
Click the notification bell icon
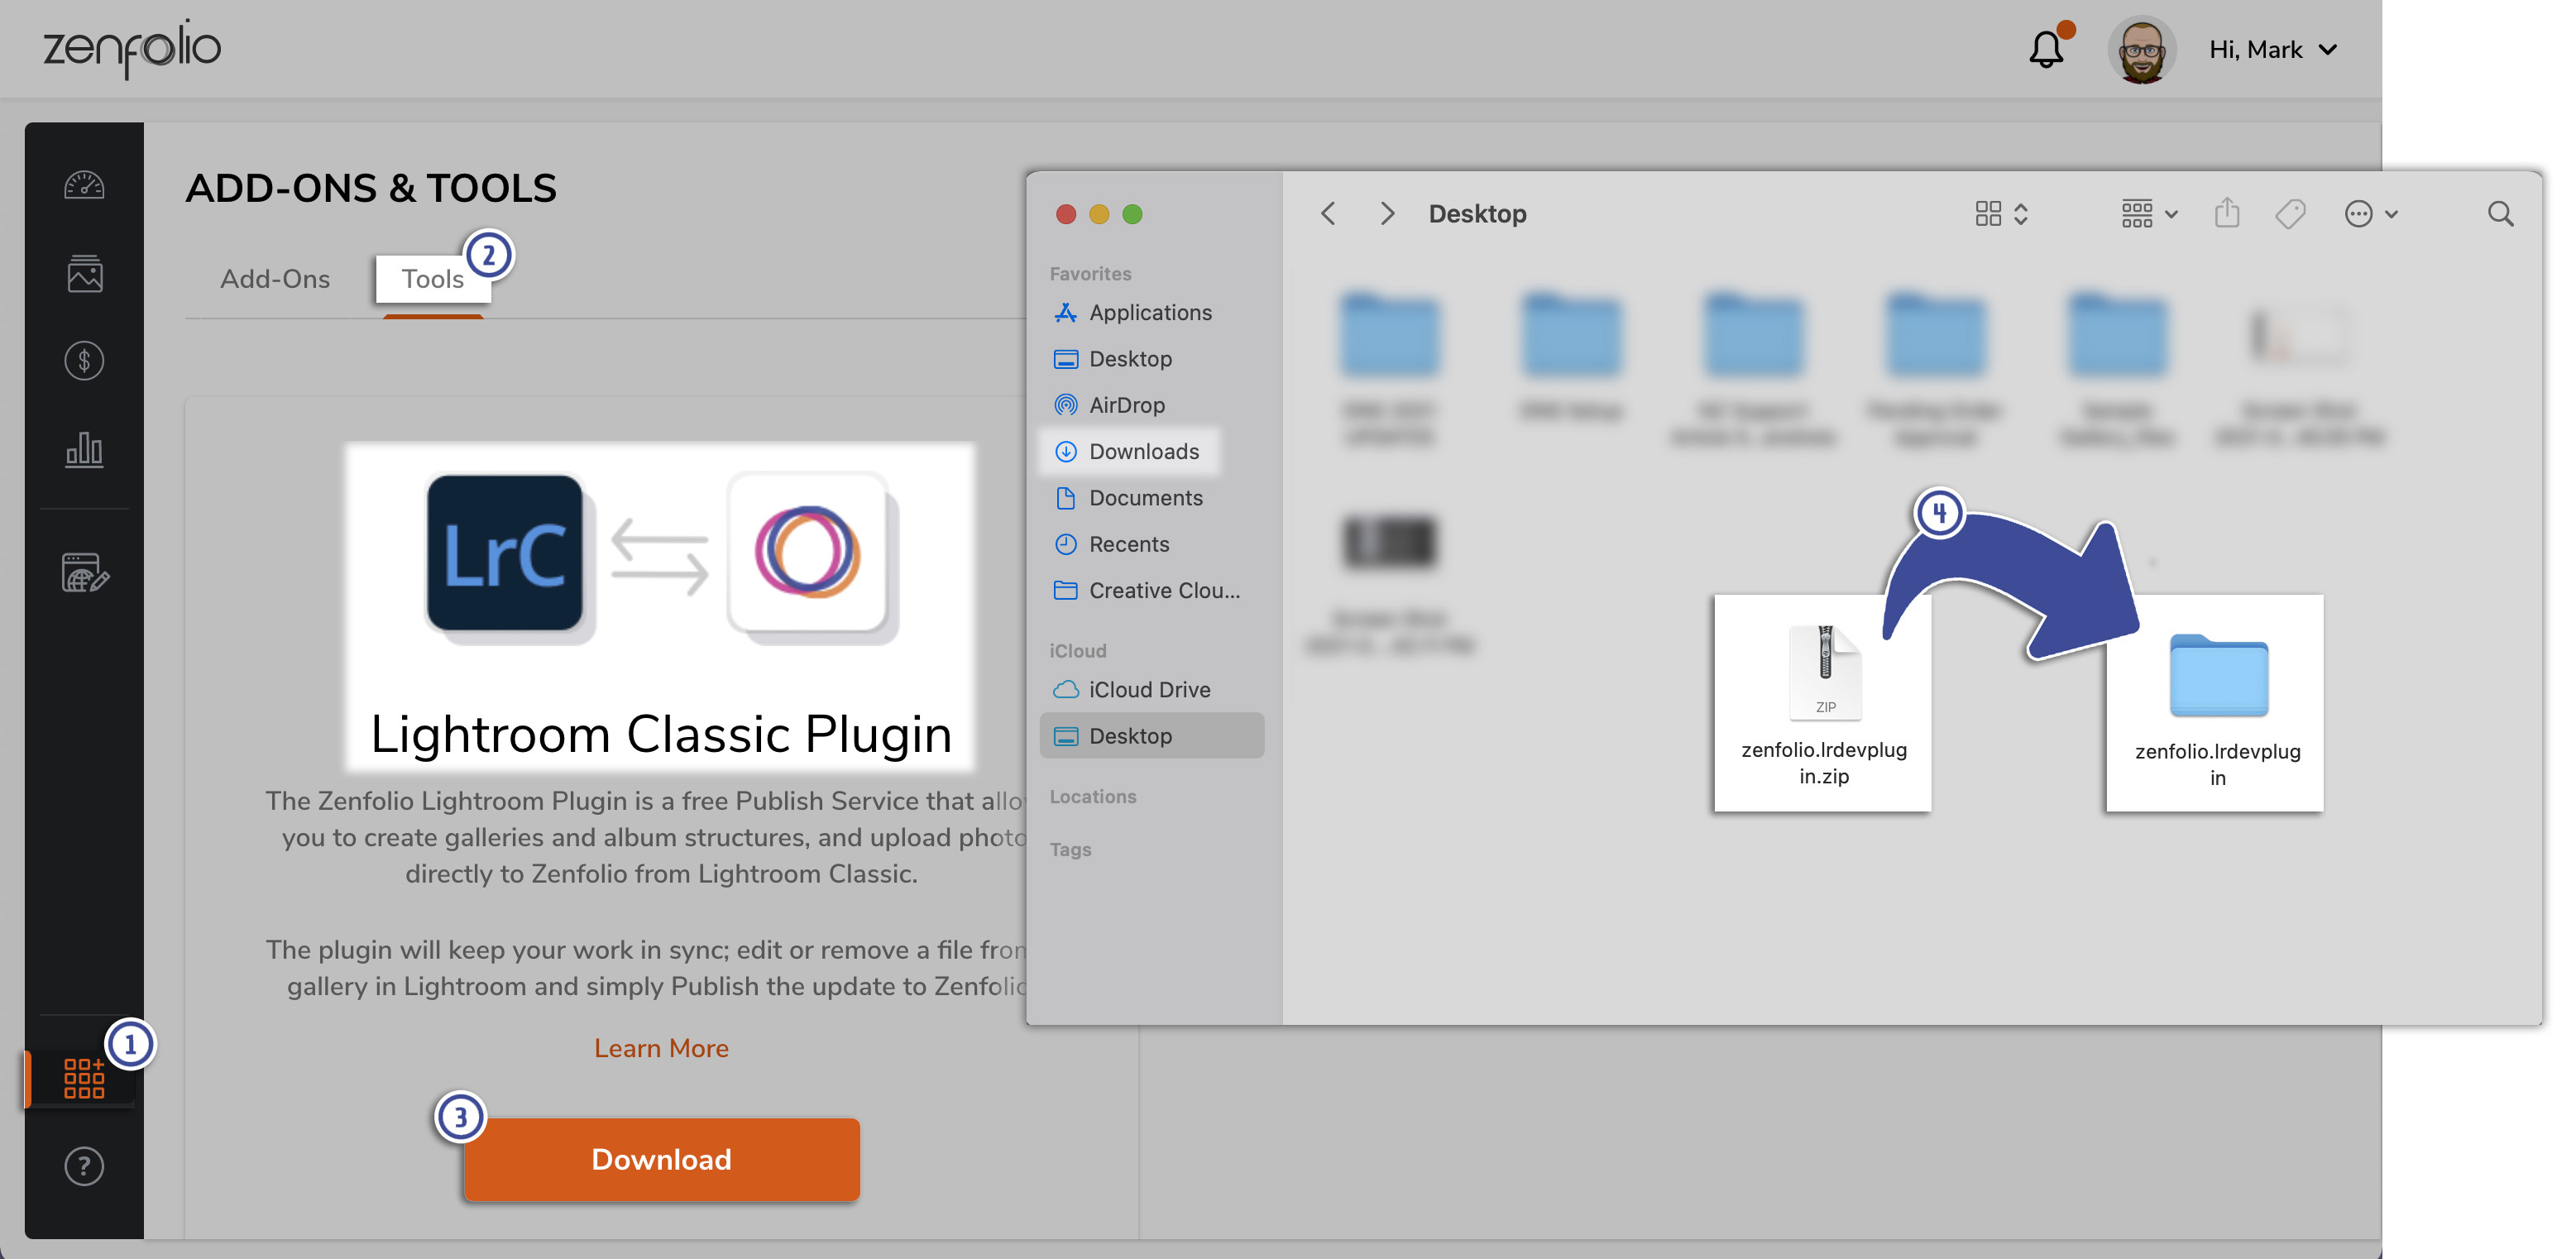click(x=2046, y=48)
